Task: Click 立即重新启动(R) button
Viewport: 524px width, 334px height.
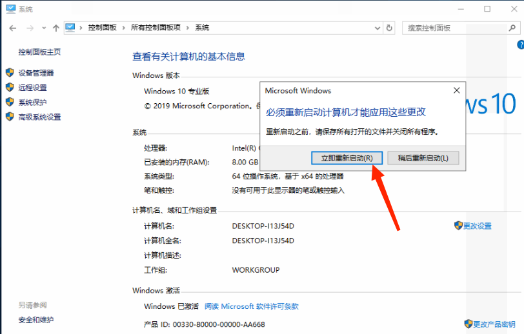Action: (x=347, y=158)
